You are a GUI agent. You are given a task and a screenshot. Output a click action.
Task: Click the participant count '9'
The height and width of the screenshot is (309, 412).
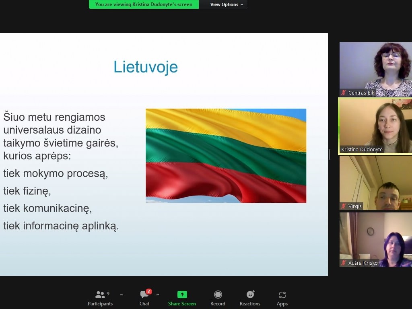pos(108,293)
